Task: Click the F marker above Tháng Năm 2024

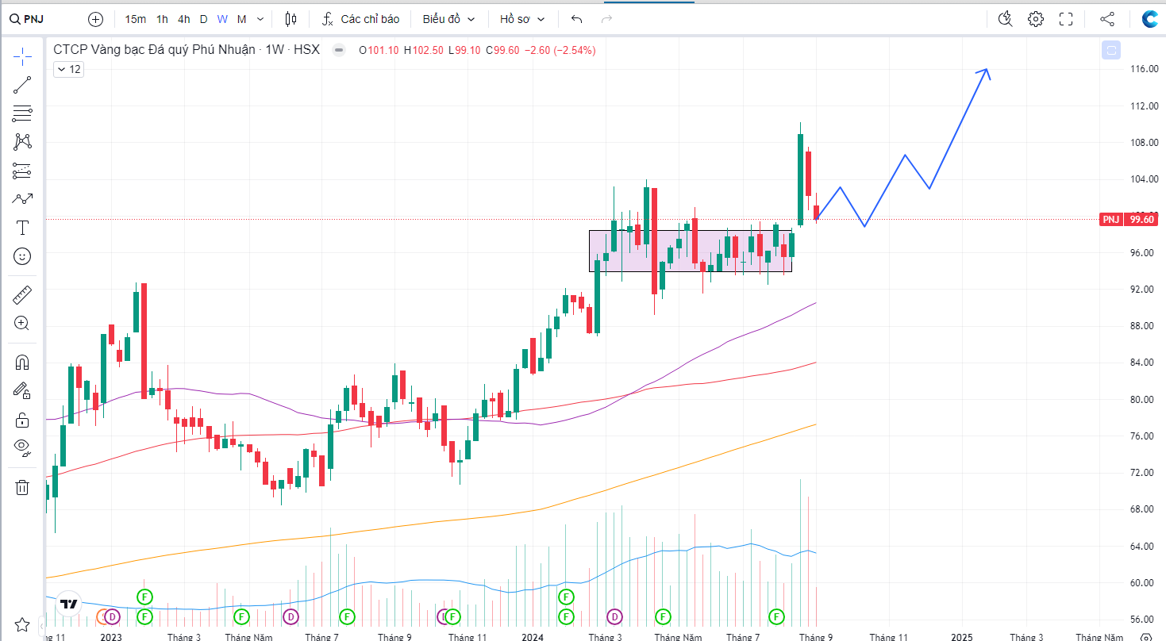Action: pos(663,616)
